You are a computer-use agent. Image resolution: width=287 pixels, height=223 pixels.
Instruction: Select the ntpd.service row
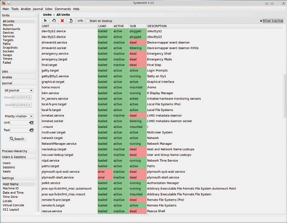[x=162, y=160]
